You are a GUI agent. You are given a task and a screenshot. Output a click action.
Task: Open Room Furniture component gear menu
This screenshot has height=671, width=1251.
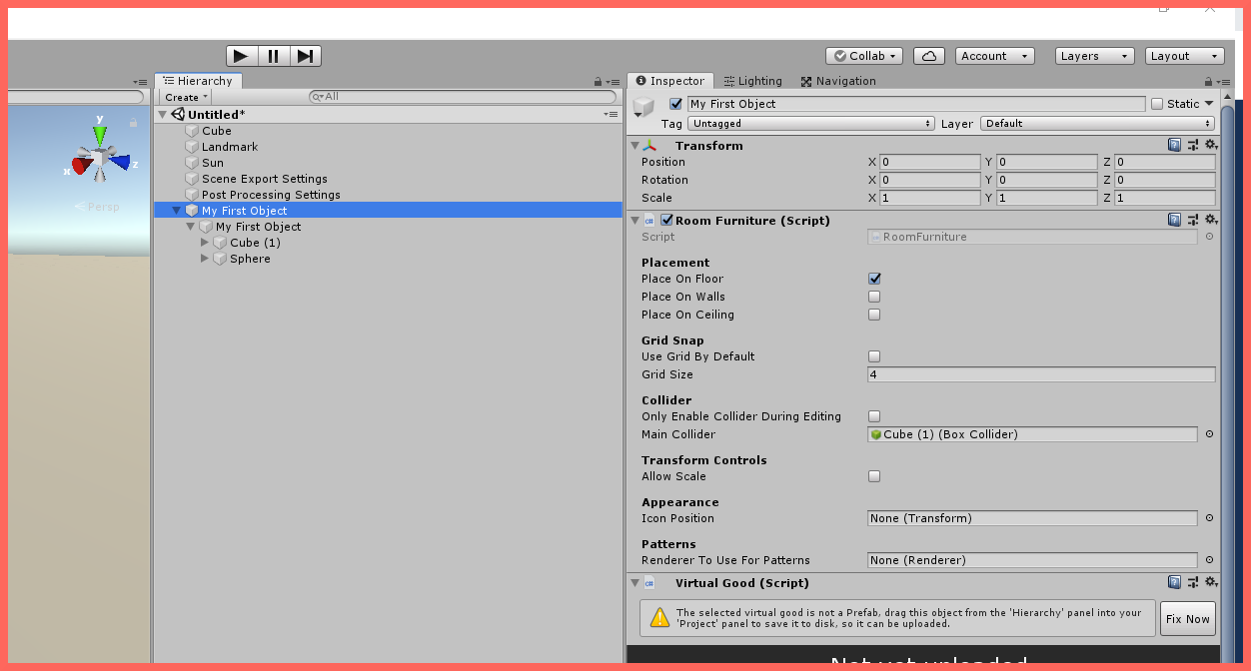[1211, 221]
